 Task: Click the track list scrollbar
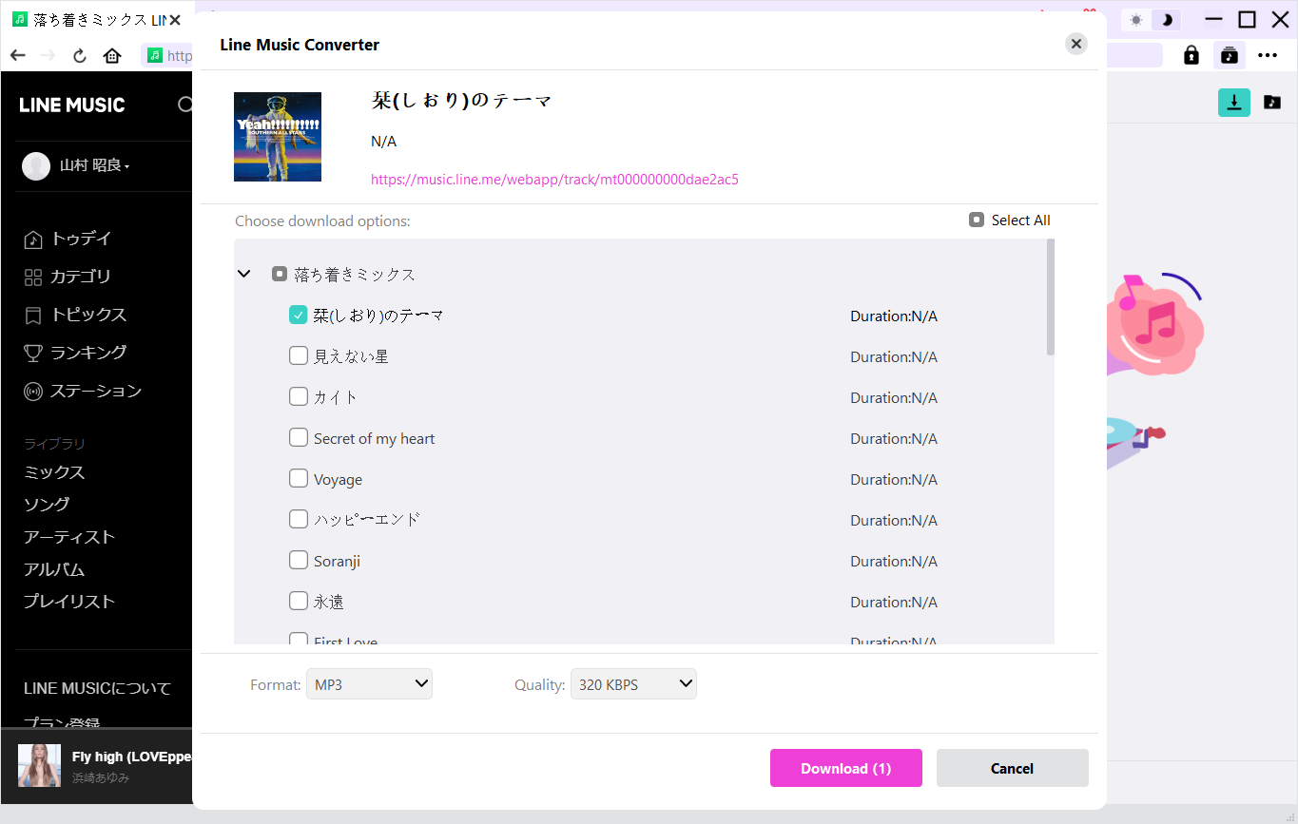pos(1050,297)
